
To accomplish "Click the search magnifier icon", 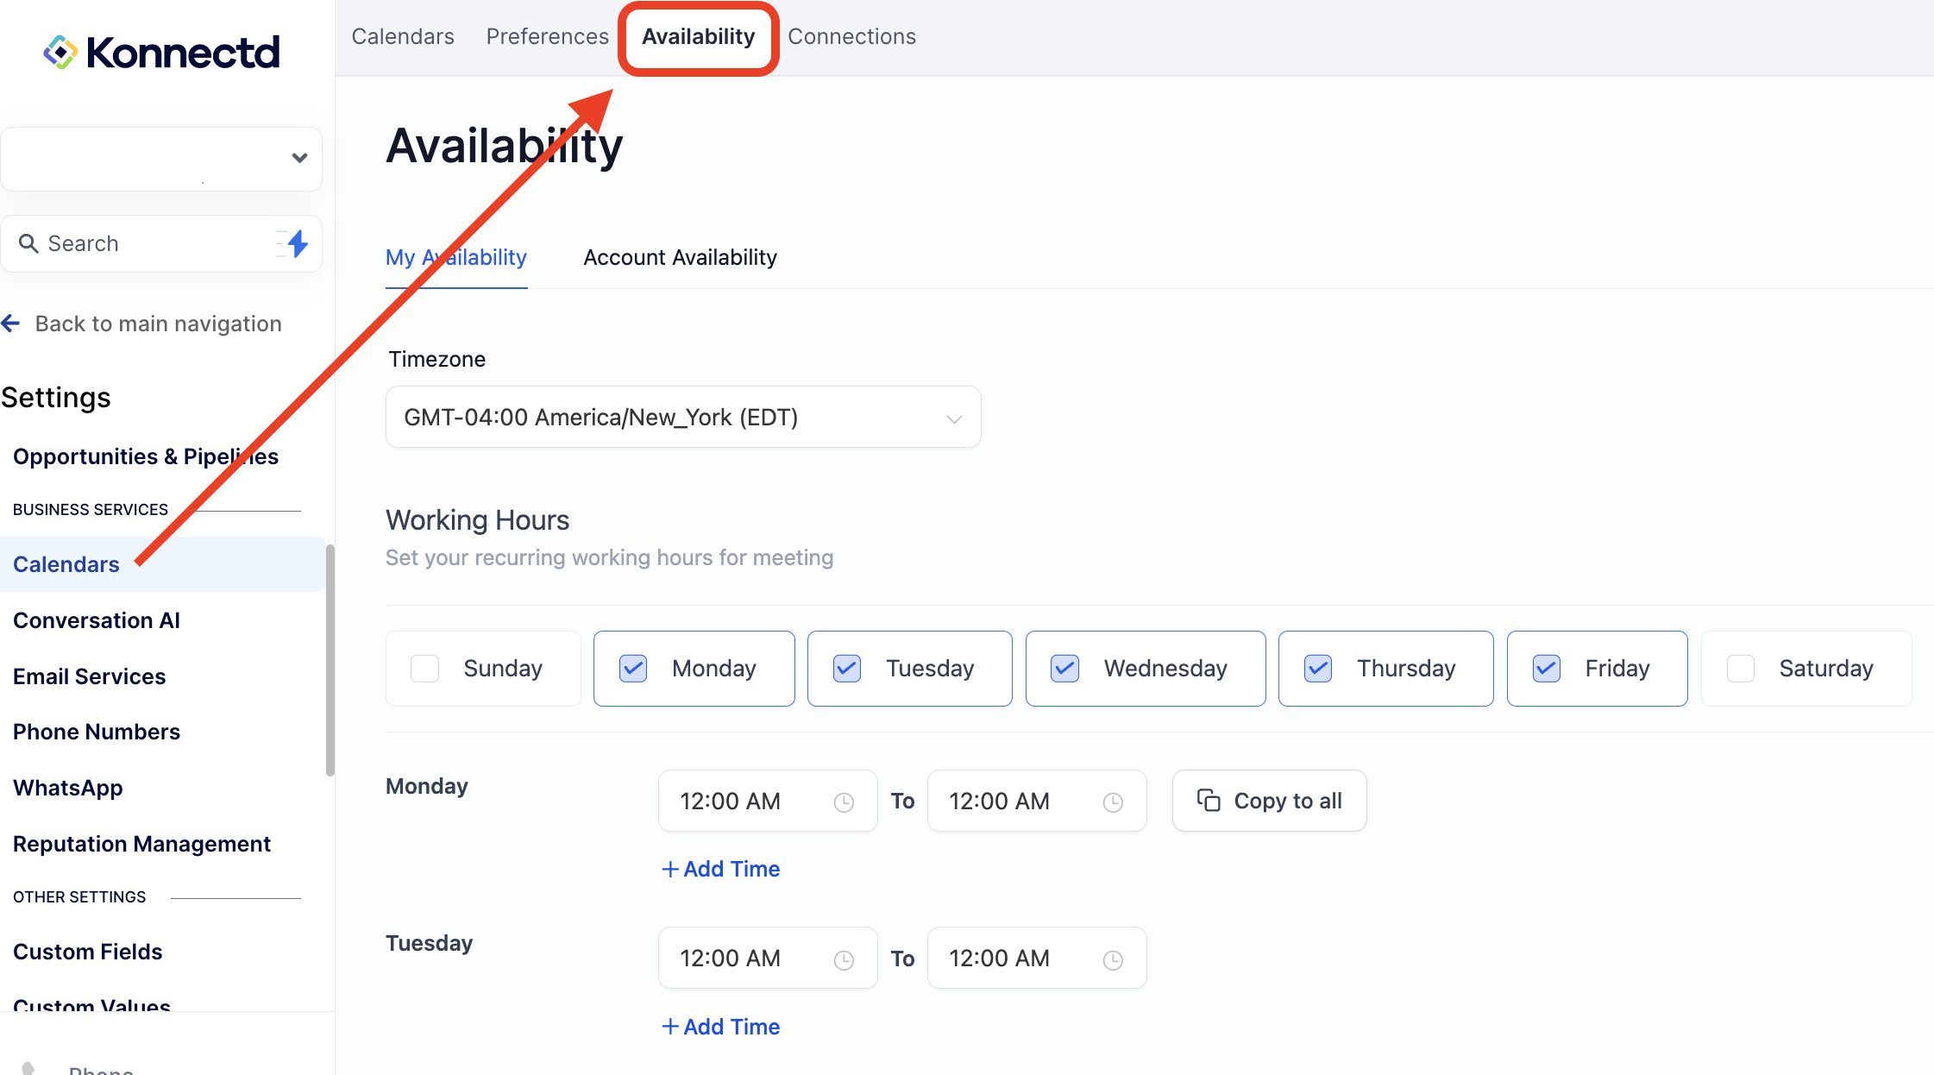I will (x=28, y=244).
